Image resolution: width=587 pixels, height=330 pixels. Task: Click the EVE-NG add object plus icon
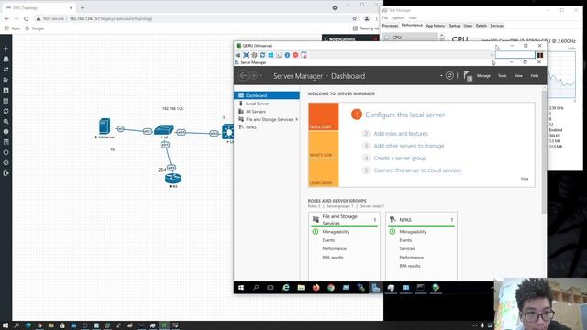pos(6,49)
